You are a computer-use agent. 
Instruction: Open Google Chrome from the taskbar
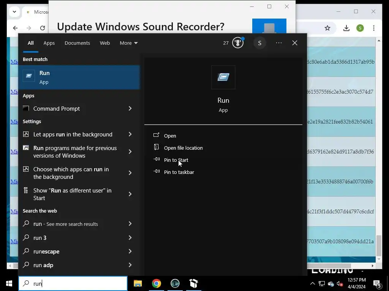(156, 283)
